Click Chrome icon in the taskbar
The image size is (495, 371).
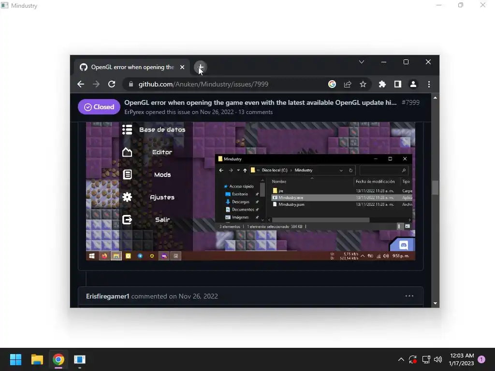(58, 359)
